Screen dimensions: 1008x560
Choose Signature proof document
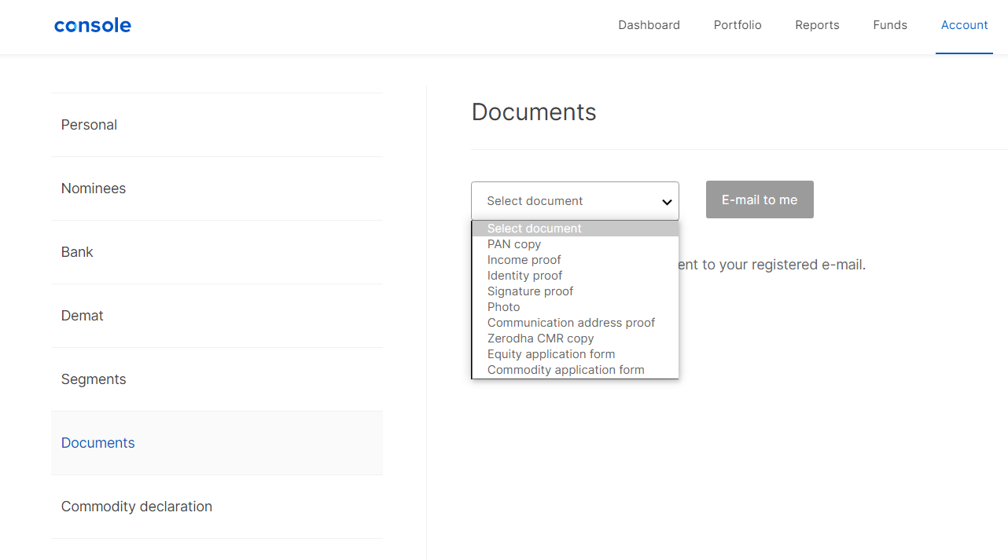click(x=530, y=291)
